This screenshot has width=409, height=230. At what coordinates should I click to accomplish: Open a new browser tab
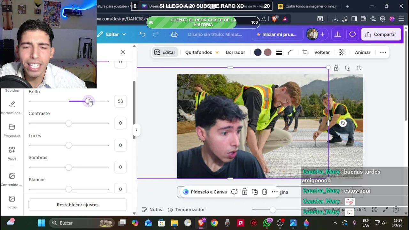click(x=347, y=6)
